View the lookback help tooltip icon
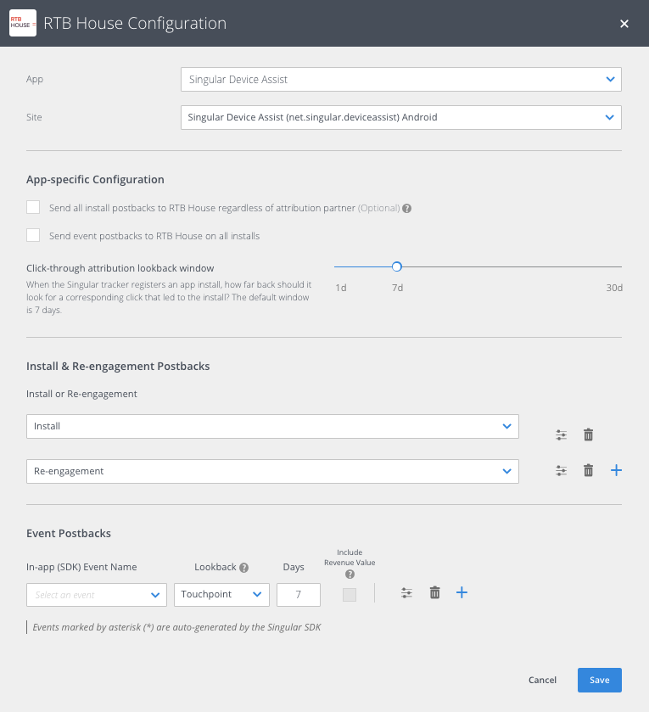Screen dimensions: 649x712 tap(245, 567)
